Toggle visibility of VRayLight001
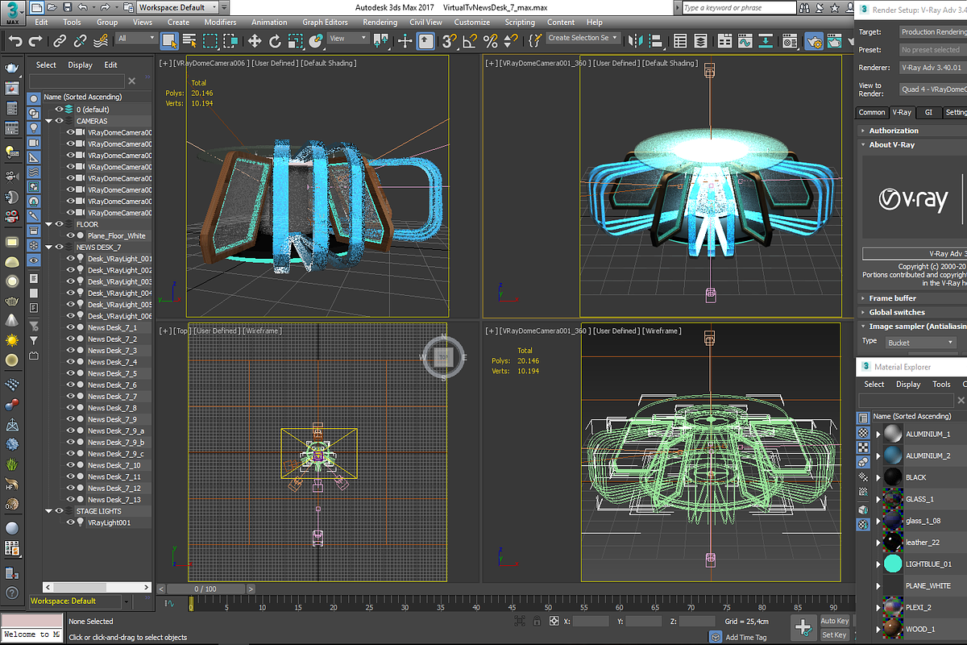 [70, 522]
